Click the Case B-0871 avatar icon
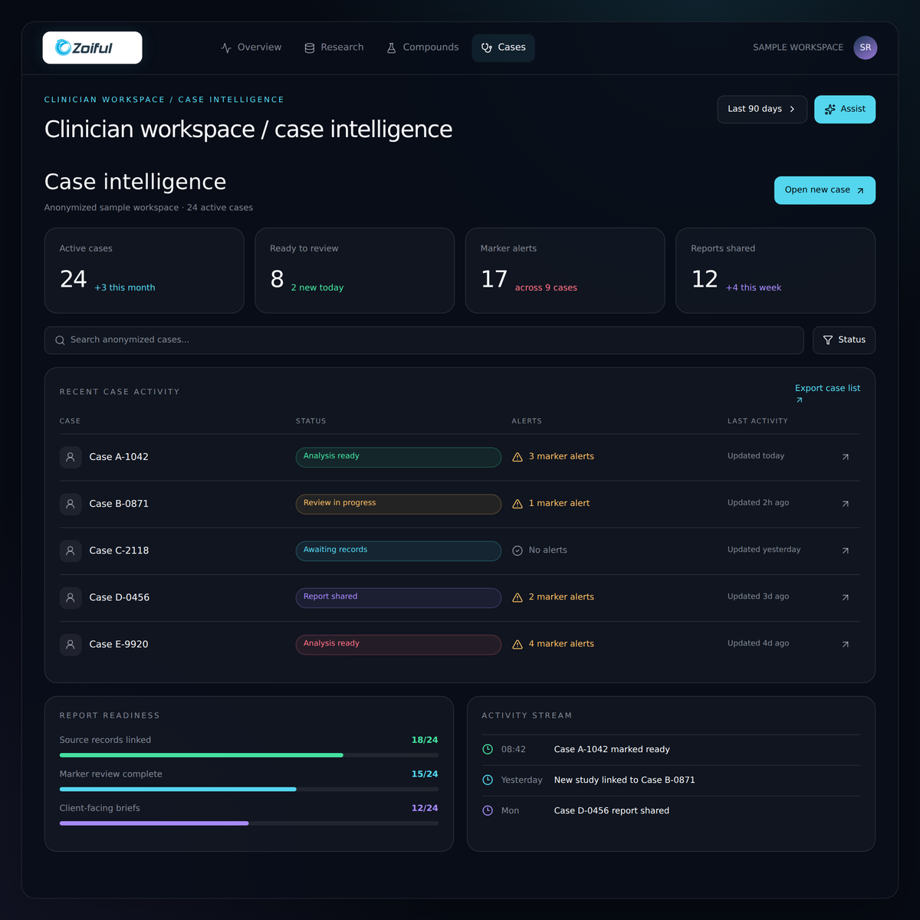Viewport: 920px width, 920px height. [71, 504]
